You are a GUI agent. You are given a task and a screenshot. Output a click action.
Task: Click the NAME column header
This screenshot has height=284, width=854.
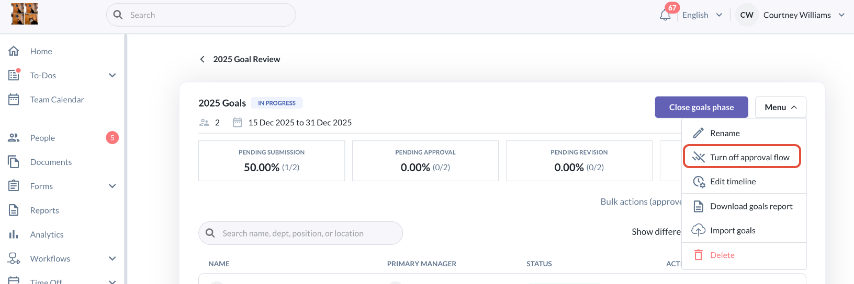pos(219,264)
